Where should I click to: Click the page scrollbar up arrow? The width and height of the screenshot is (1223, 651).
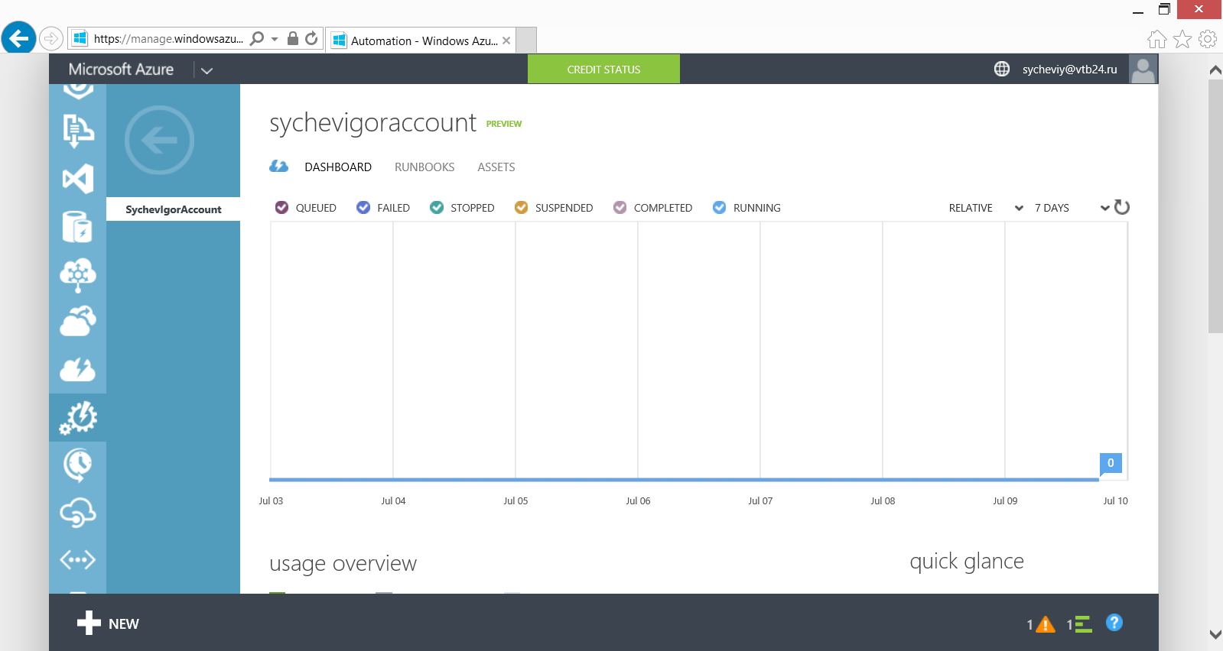[1215, 70]
